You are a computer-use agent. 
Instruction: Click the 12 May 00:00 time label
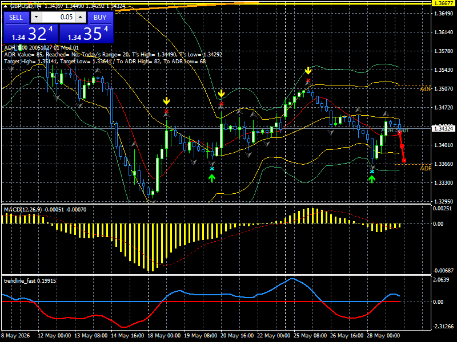click(54, 335)
